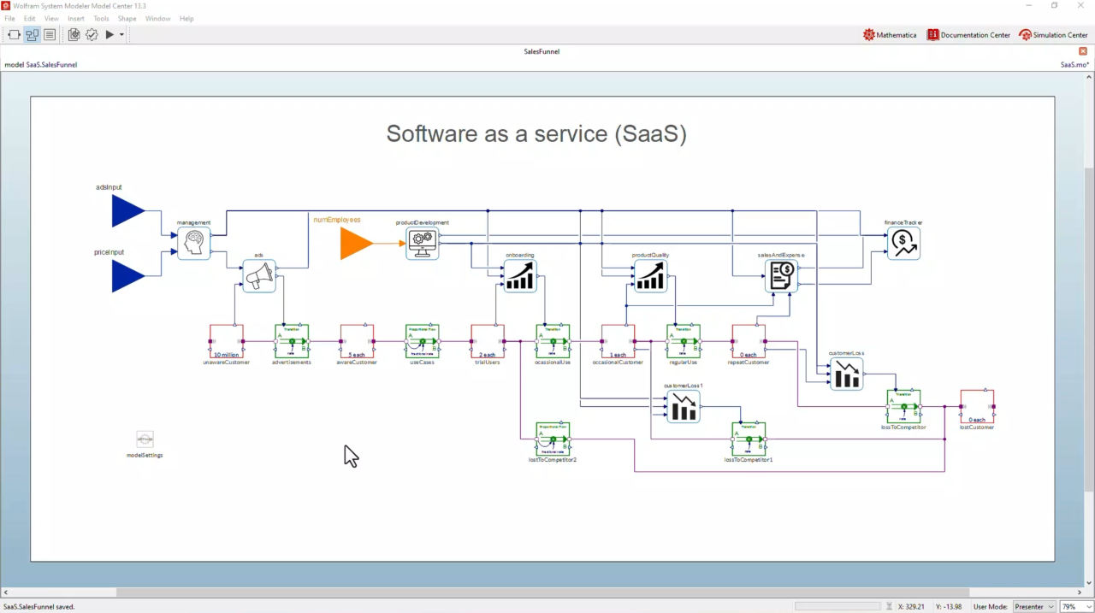
Task: Open the Documentation Center
Action: point(968,35)
